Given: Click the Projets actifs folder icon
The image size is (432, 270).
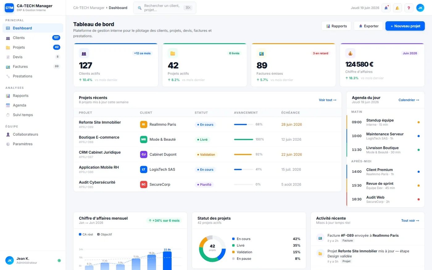Looking at the screenshot, I should point(173,53).
